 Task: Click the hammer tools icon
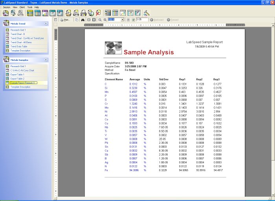tap(147, 13)
